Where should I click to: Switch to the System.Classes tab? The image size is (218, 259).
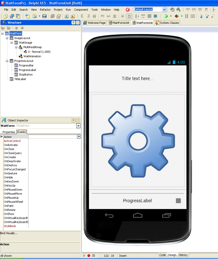(x=167, y=23)
